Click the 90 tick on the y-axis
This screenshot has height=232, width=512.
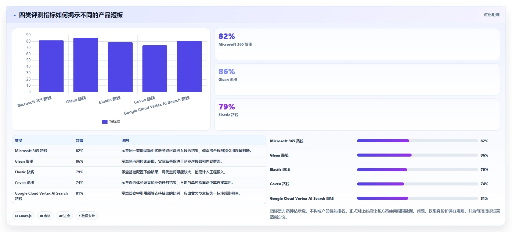pyautogui.click(x=28, y=35)
